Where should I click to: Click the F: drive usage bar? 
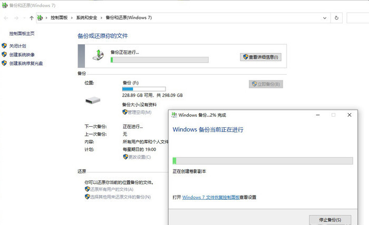[x=144, y=89]
